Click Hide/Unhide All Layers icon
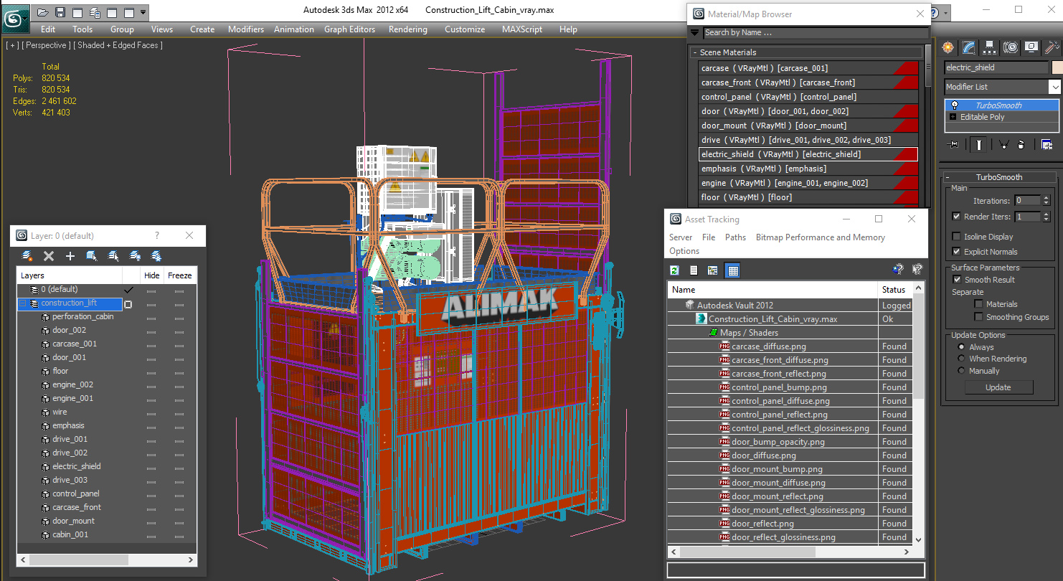The width and height of the screenshot is (1063, 581). click(x=135, y=256)
